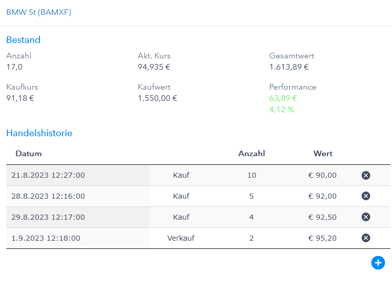
Task: Click the Wert column header
Action: (x=323, y=154)
